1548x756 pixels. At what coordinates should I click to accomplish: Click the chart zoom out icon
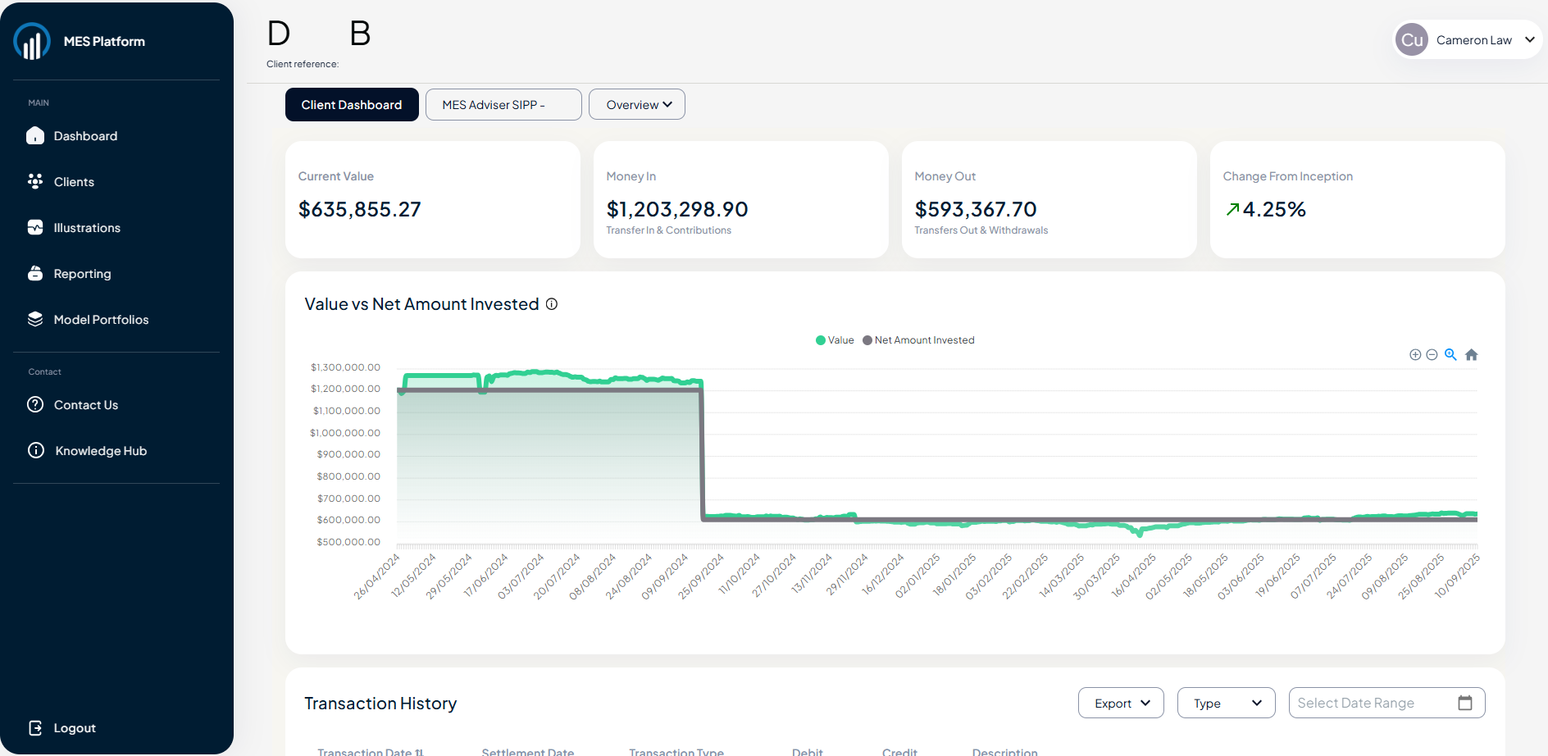click(1432, 355)
